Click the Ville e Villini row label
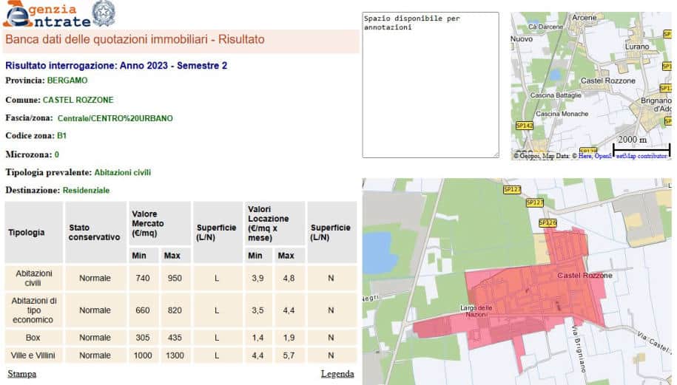The width and height of the screenshot is (677, 385). pyautogui.click(x=34, y=355)
